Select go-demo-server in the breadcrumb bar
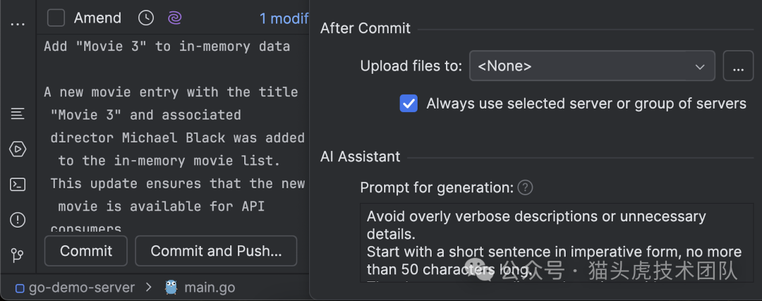The height and width of the screenshot is (301, 762). coord(81,288)
